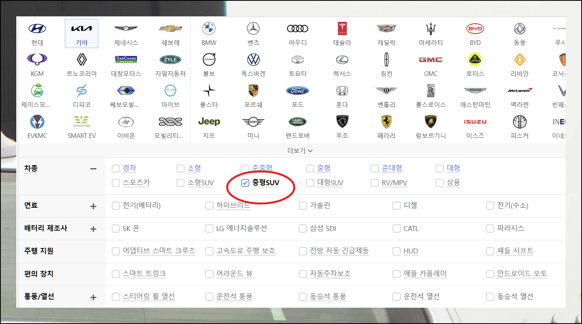582x324 pixels.
Task: Tick the 대형SUV checkbox
Action: pos(310,183)
